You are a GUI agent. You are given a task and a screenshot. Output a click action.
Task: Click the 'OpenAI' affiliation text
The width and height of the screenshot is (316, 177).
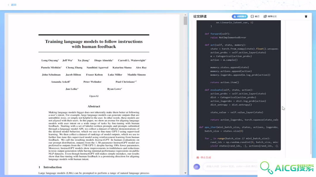[x=94, y=96]
